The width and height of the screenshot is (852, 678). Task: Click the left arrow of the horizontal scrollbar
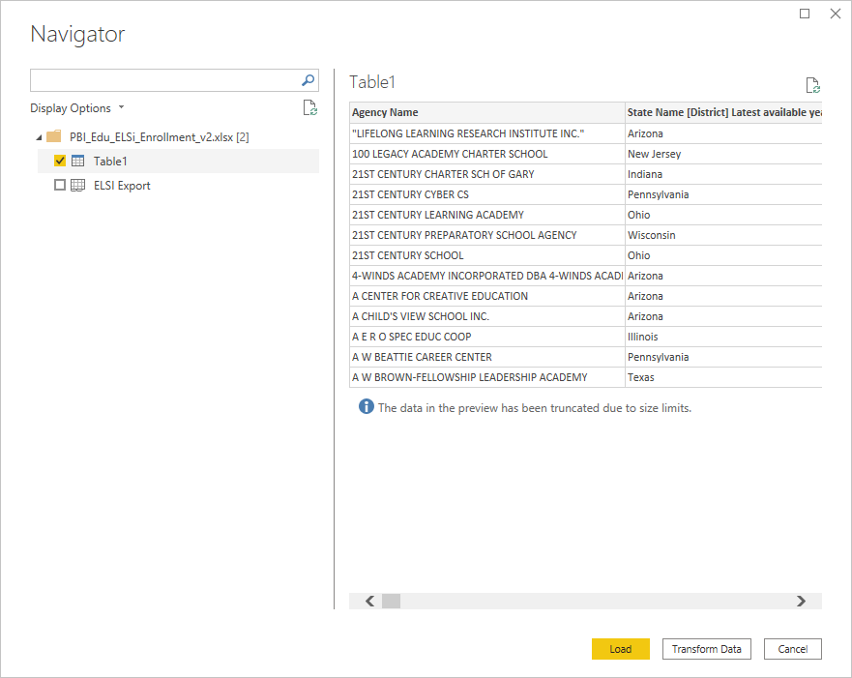(x=369, y=601)
